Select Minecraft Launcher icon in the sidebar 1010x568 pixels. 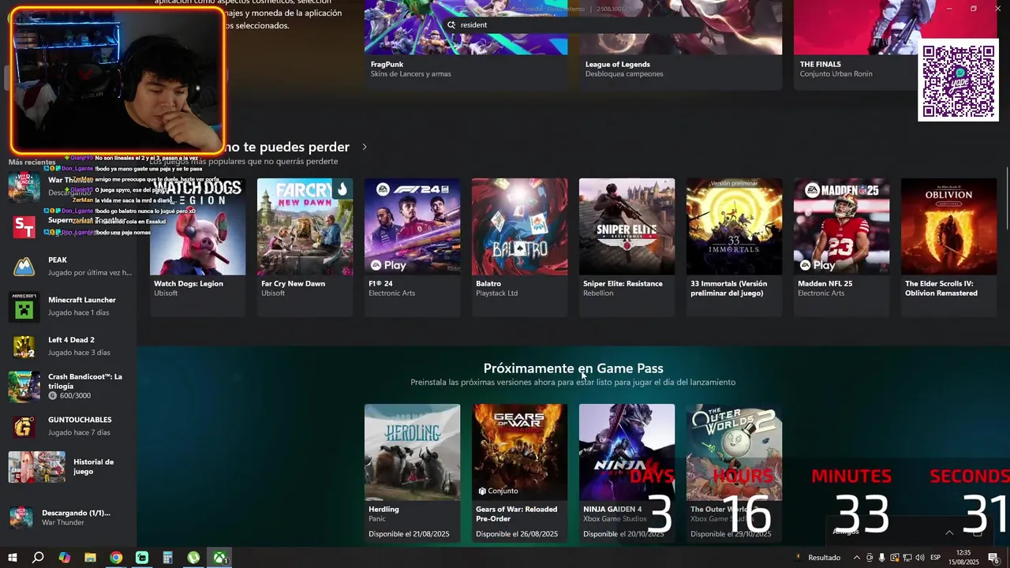coord(24,306)
